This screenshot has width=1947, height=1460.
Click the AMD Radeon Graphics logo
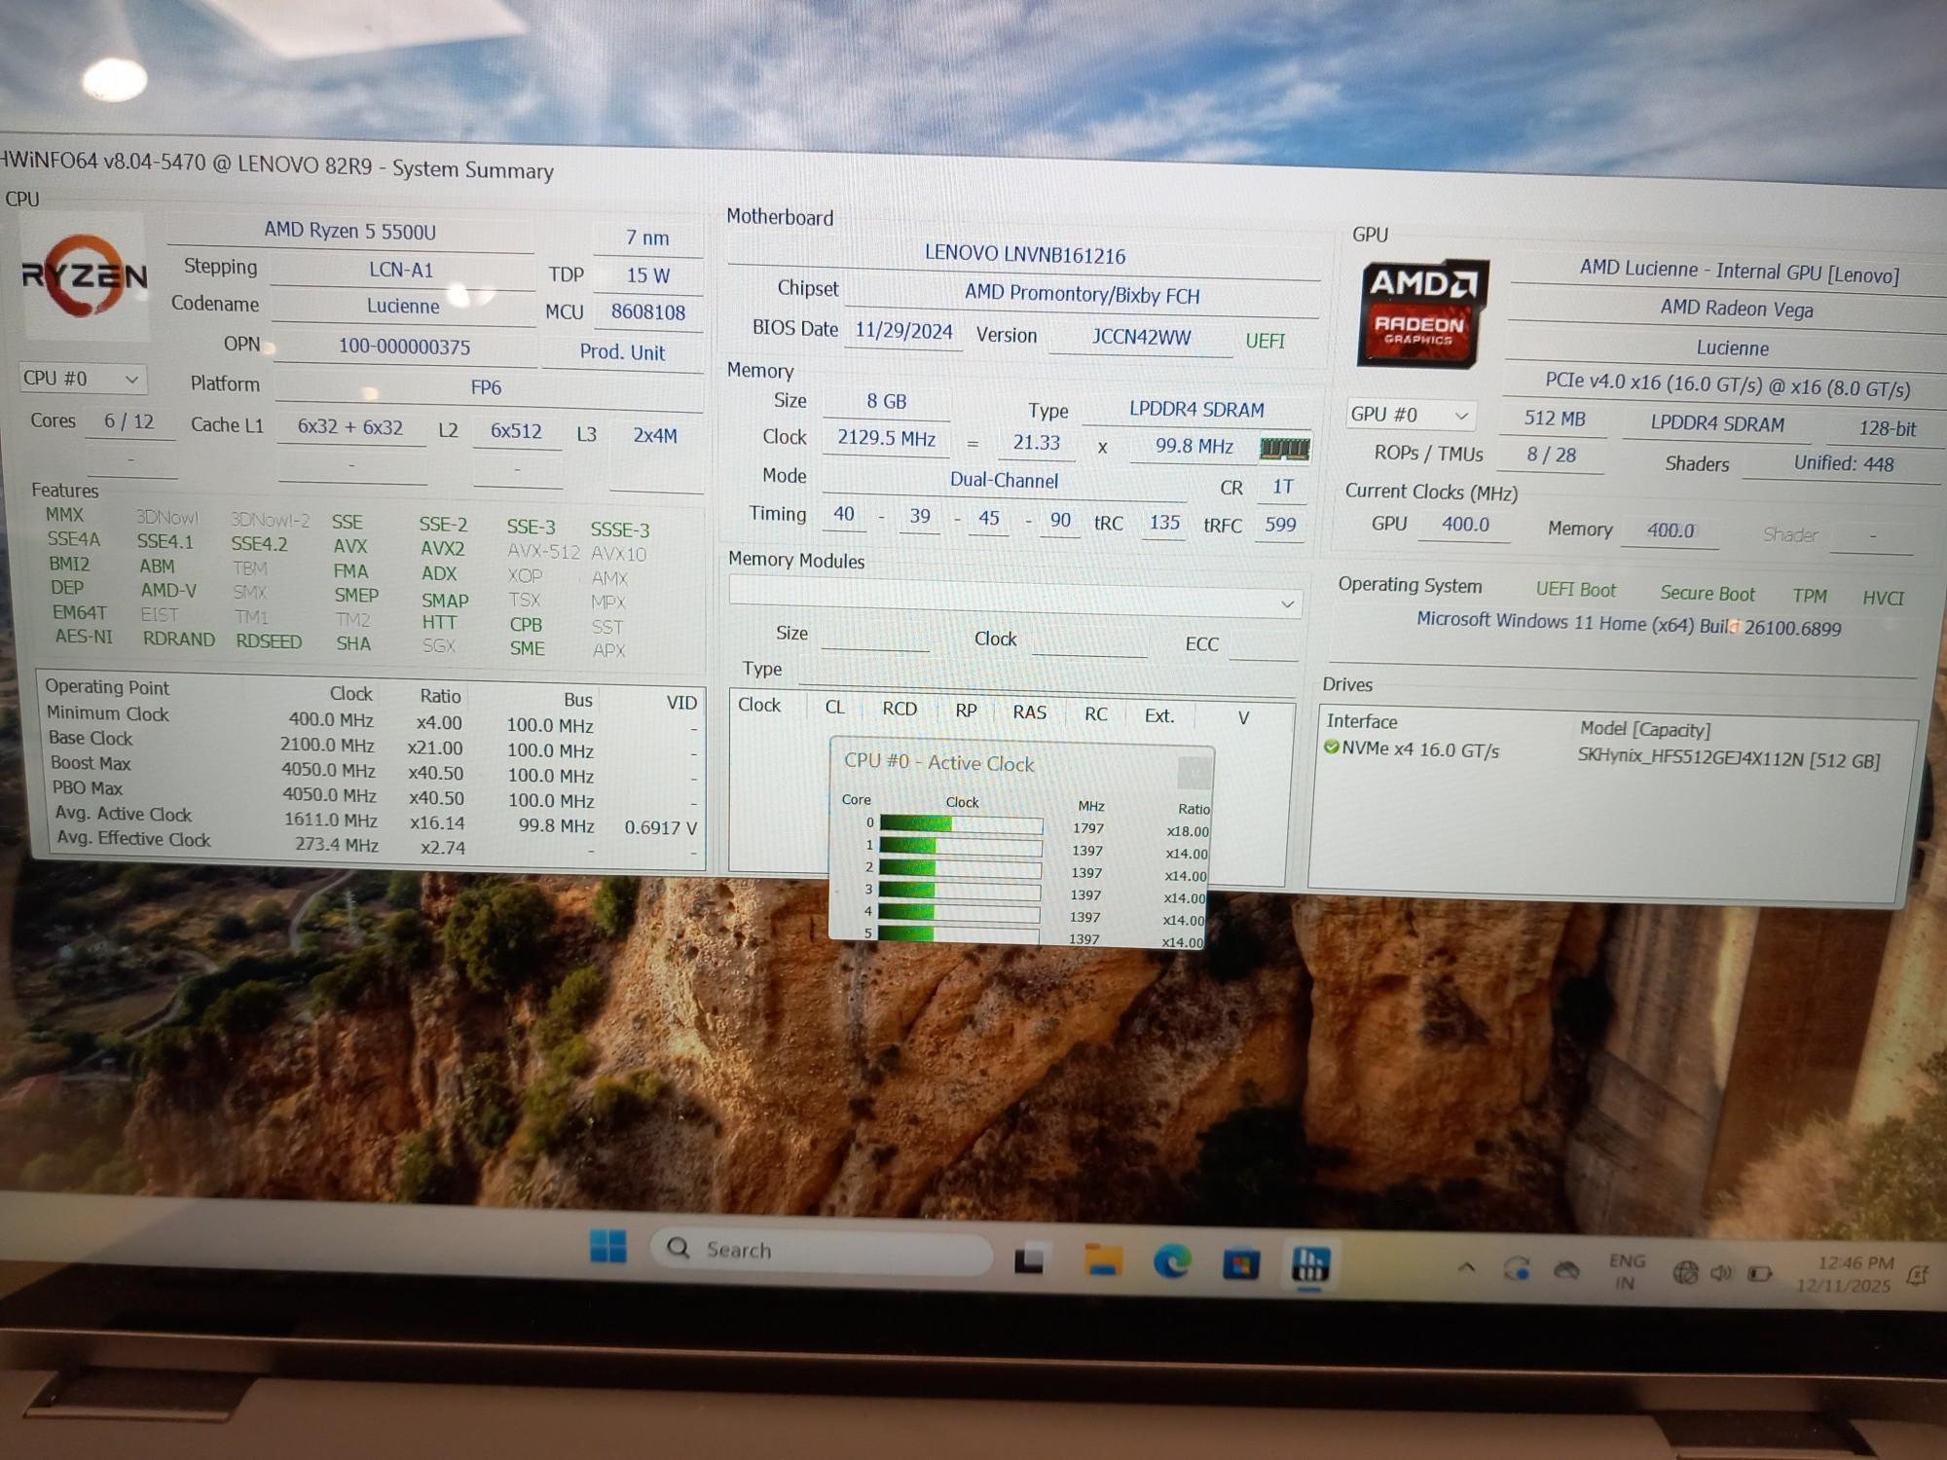click(1422, 313)
